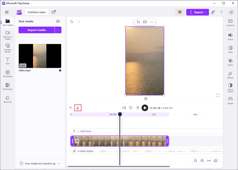238x170 pixels.
Task: Open the Audio properties panel
Action: [x=230, y=37]
